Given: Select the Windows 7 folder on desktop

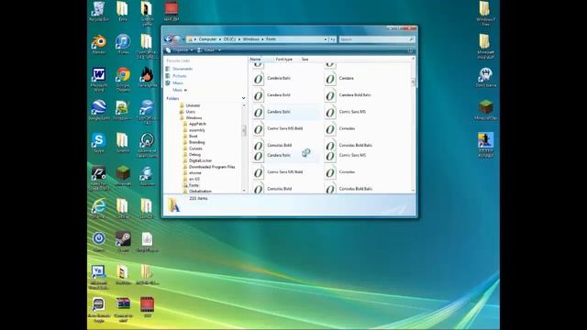Looking at the screenshot, I should tap(485, 13).
